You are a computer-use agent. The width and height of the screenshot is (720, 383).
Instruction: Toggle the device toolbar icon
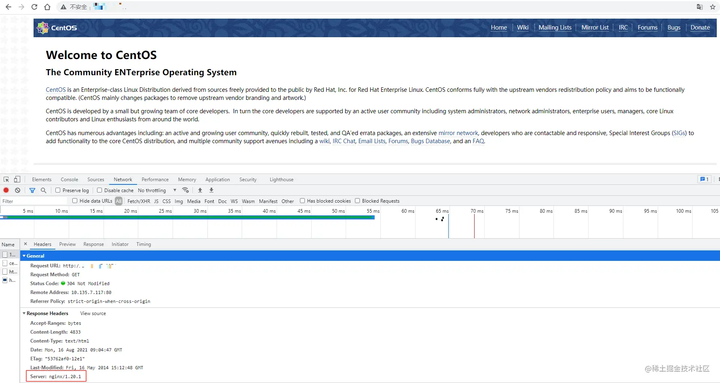[x=17, y=179]
